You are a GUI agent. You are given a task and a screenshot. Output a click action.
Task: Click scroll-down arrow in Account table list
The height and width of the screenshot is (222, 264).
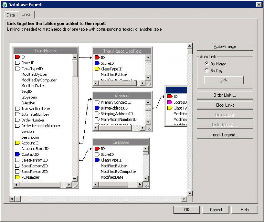(148, 122)
